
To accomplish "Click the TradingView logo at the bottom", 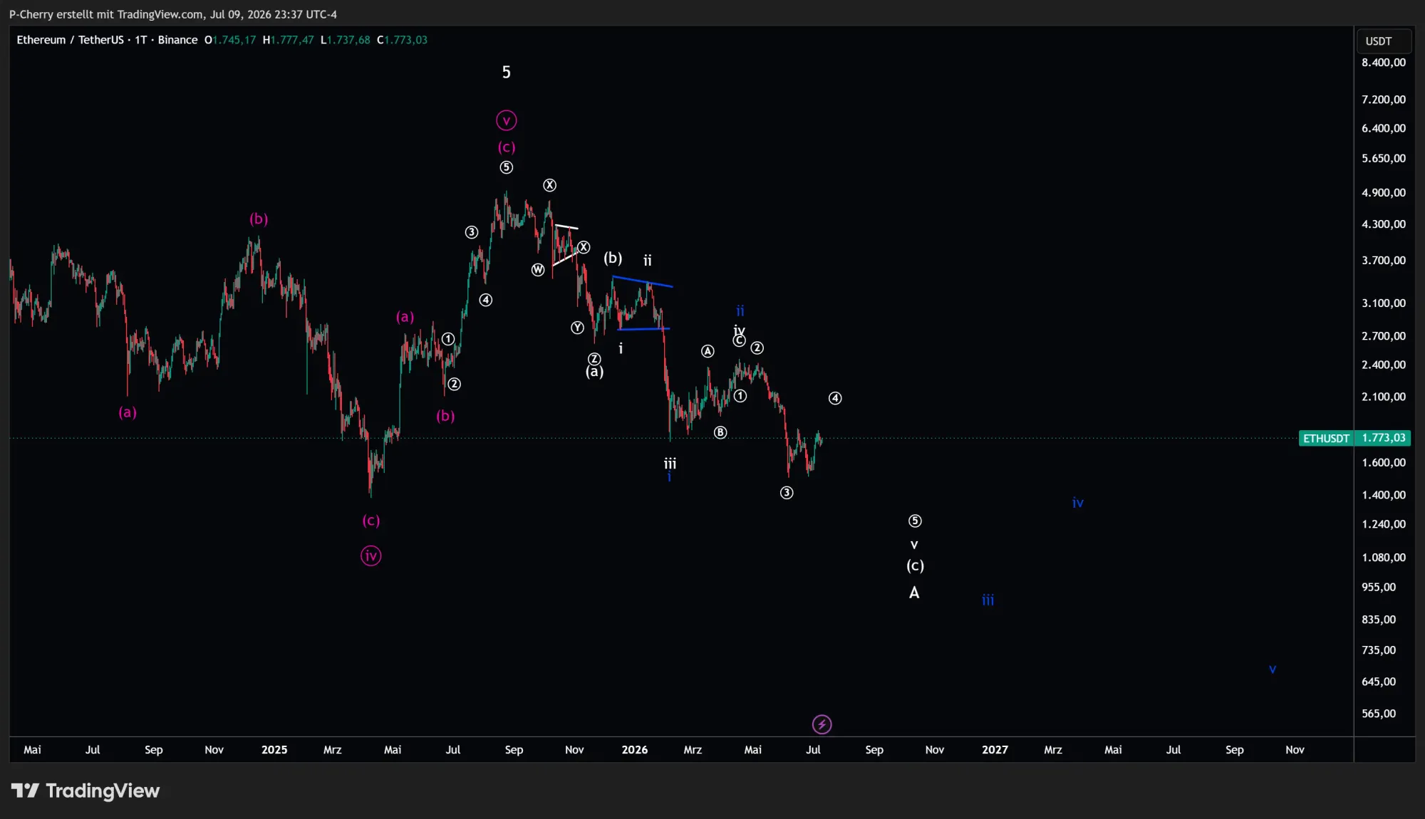I will 85,791.
